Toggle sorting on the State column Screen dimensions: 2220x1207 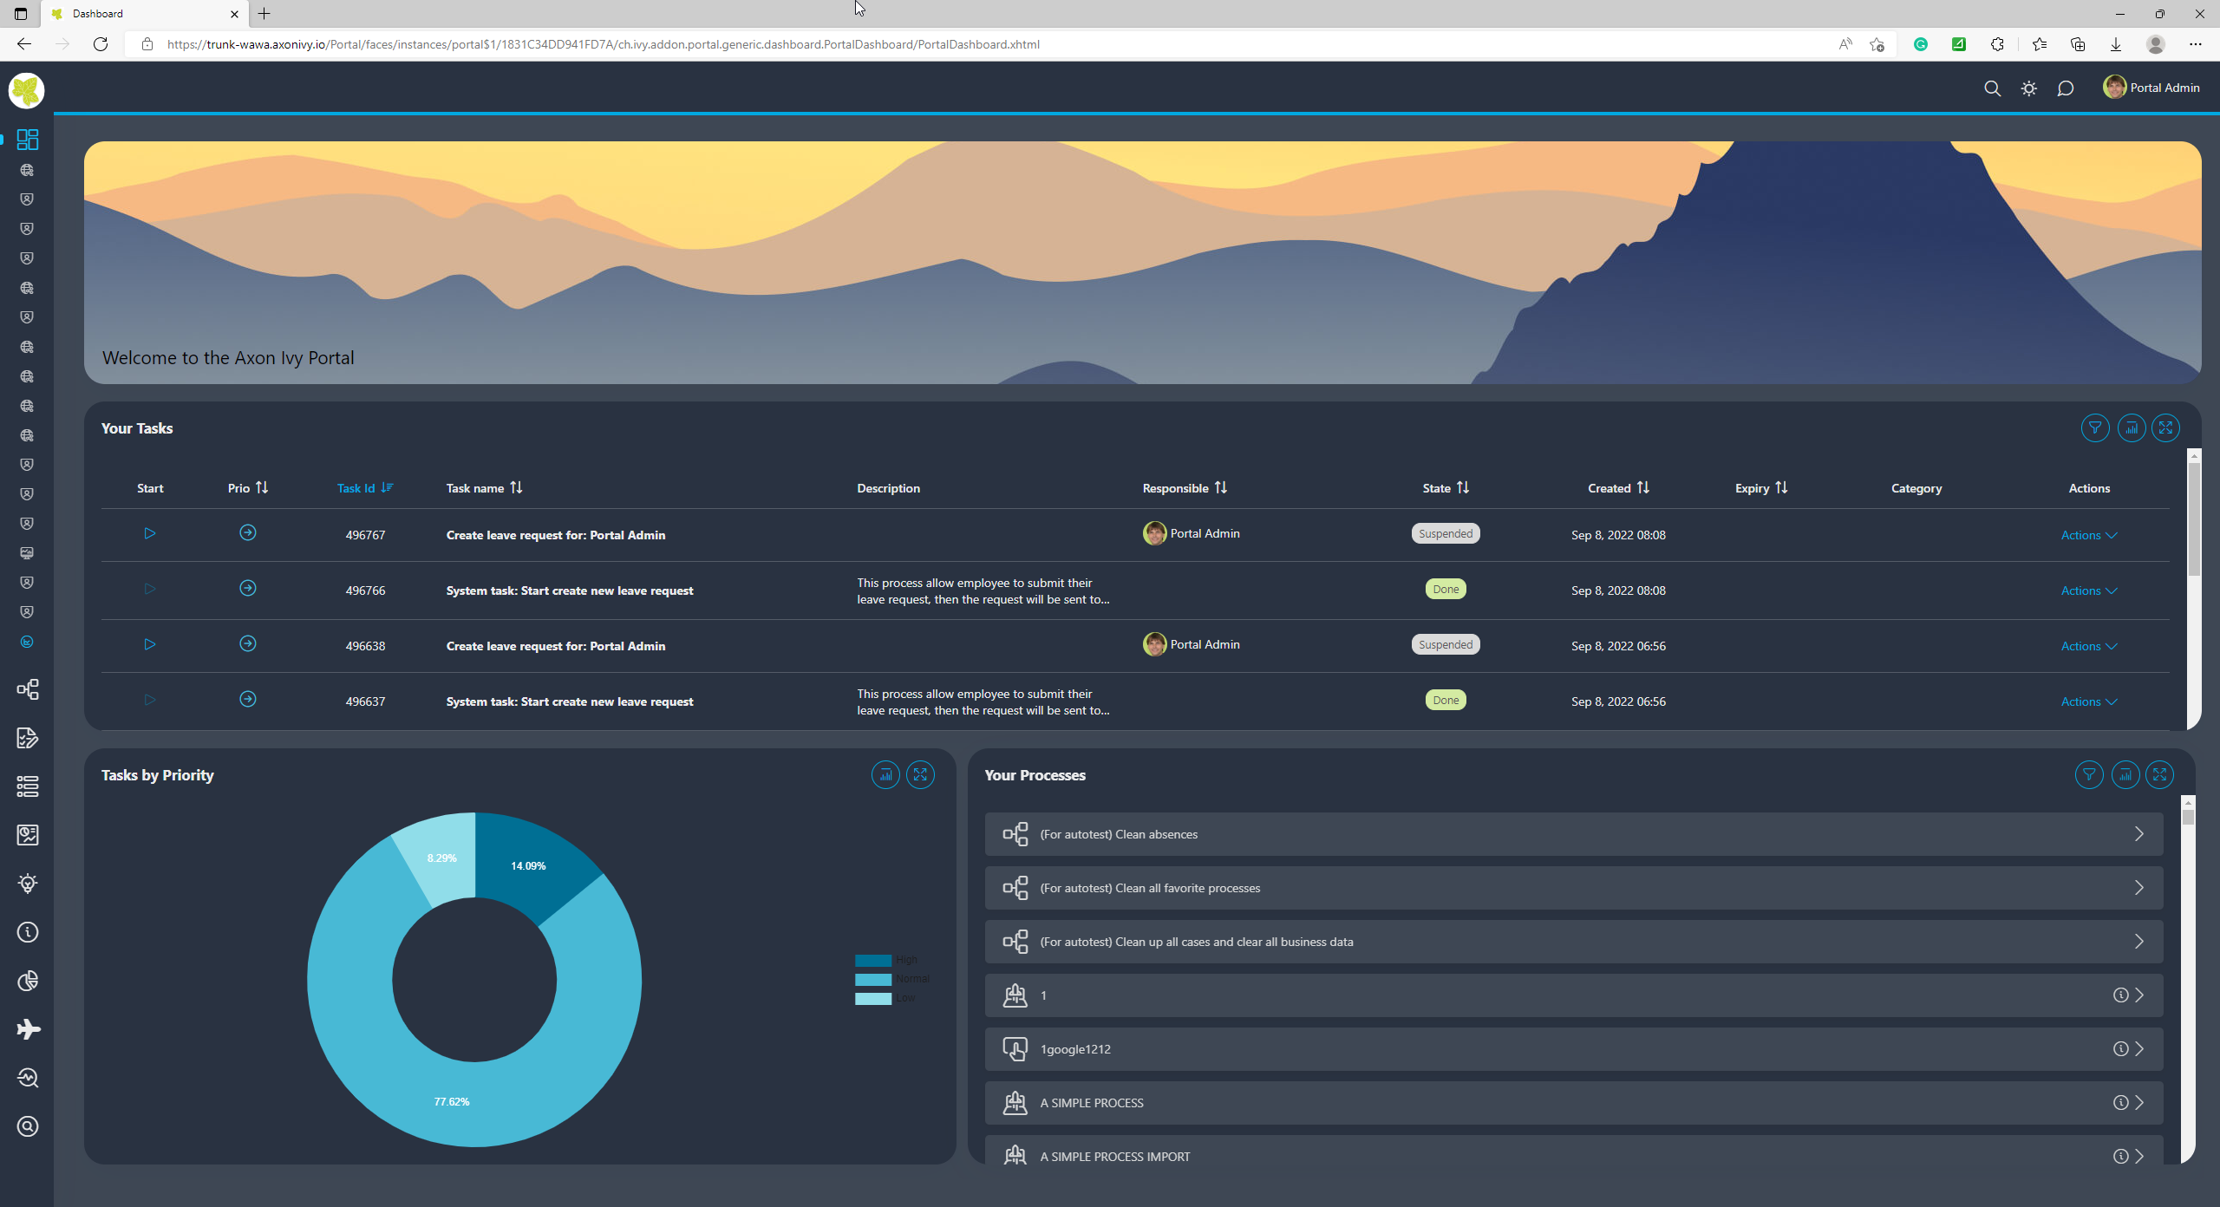pos(1462,487)
